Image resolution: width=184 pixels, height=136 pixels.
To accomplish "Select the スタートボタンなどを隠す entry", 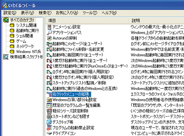I will pos(71,117).
